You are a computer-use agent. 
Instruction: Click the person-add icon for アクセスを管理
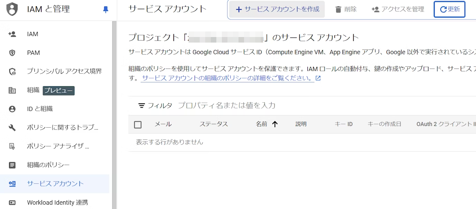tap(375, 9)
